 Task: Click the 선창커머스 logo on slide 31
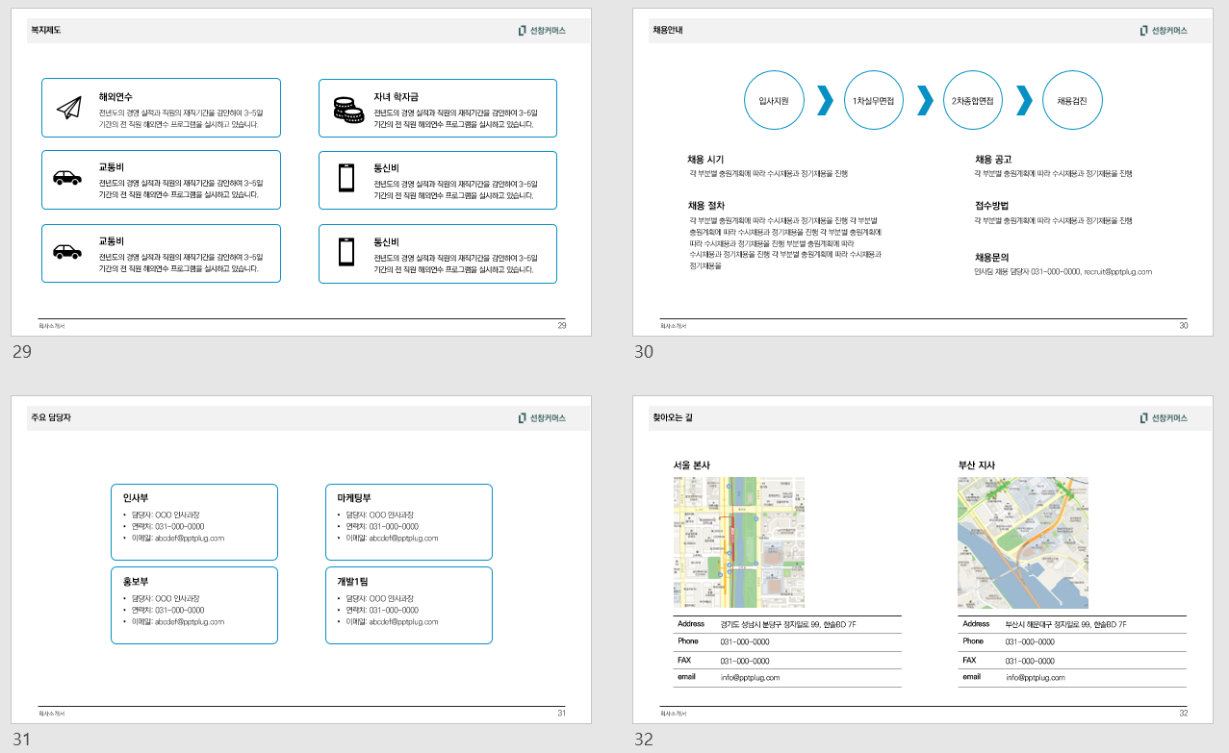click(x=542, y=418)
